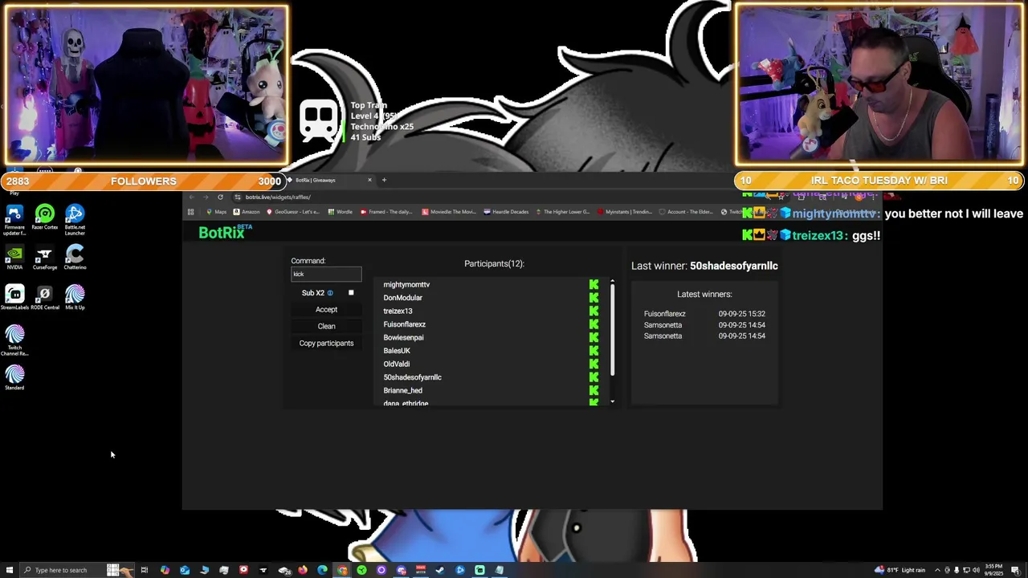Click the Kick icon beside mightymomttv
Screen dimensions: 1028x578
point(594,284)
